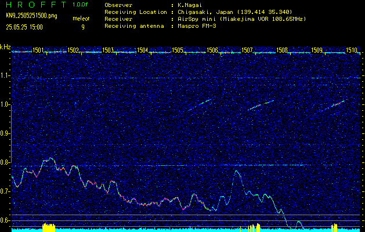Click the Receiver field label
365x232 pixels.
point(118,19)
